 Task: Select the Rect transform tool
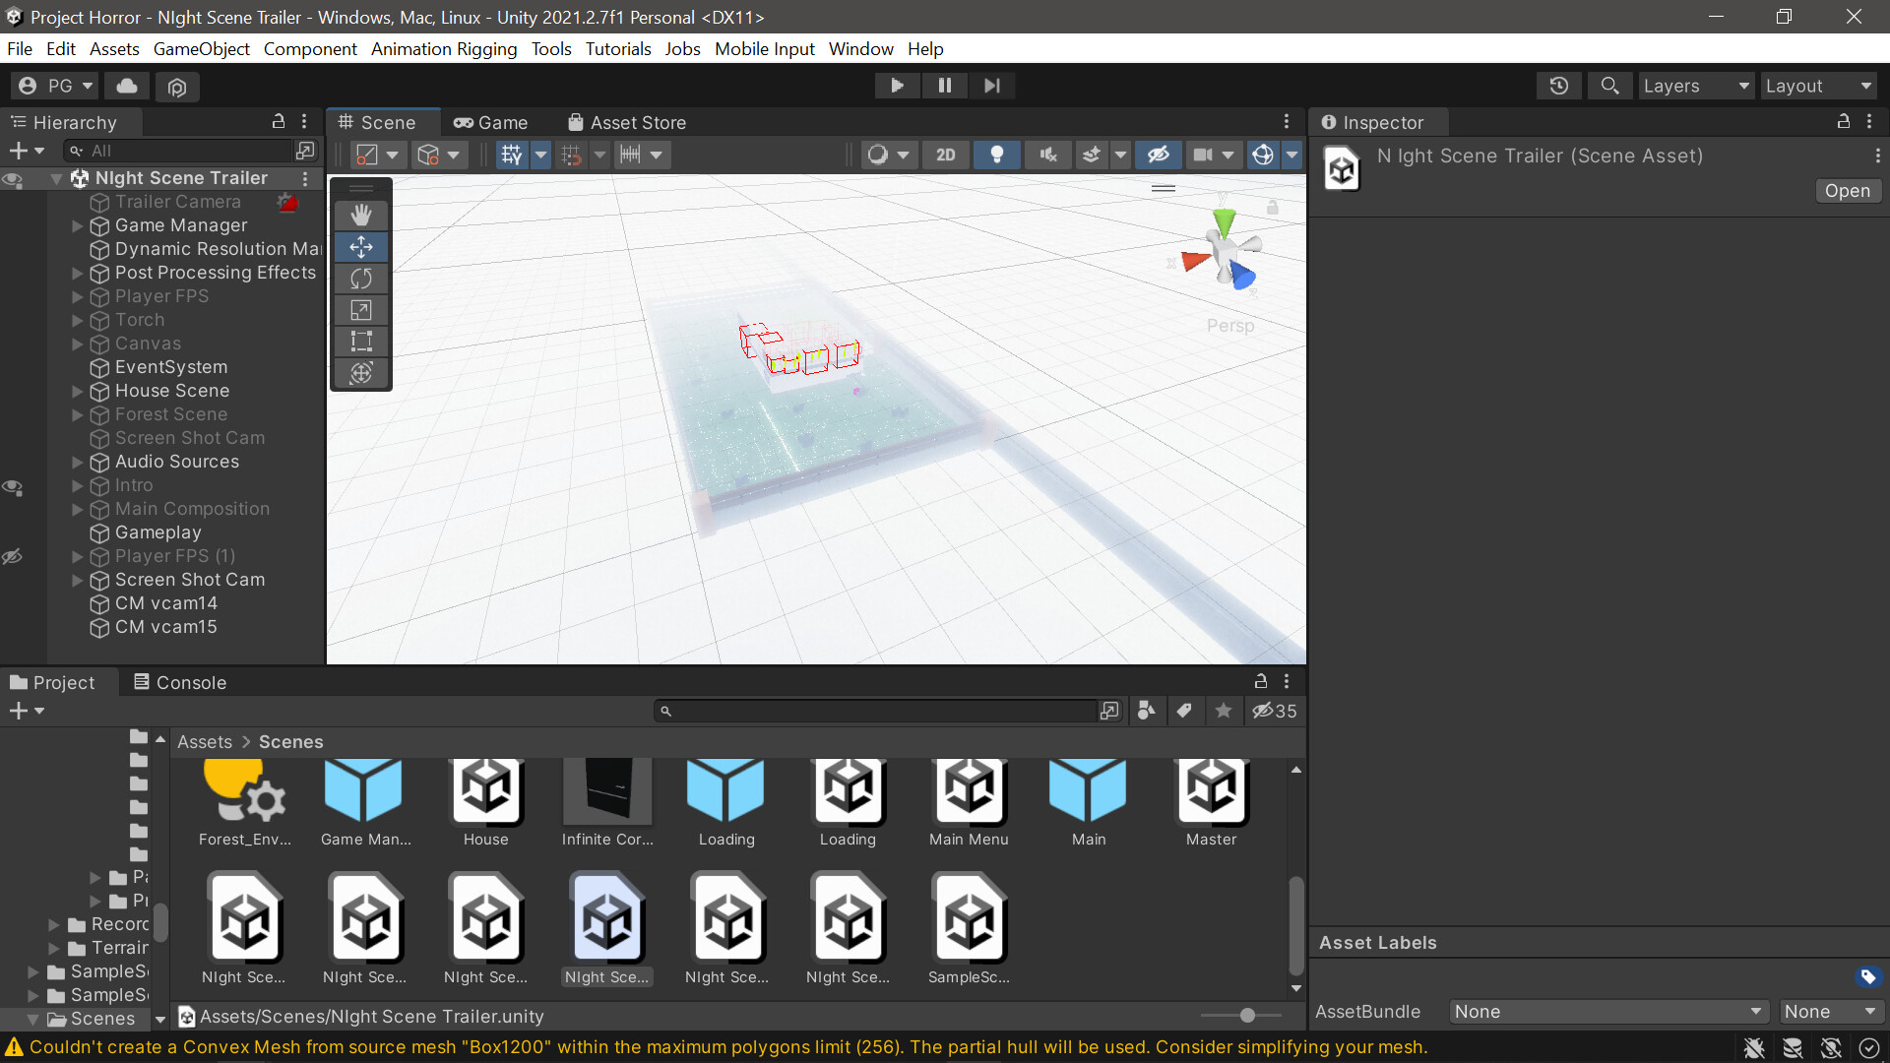point(361,342)
